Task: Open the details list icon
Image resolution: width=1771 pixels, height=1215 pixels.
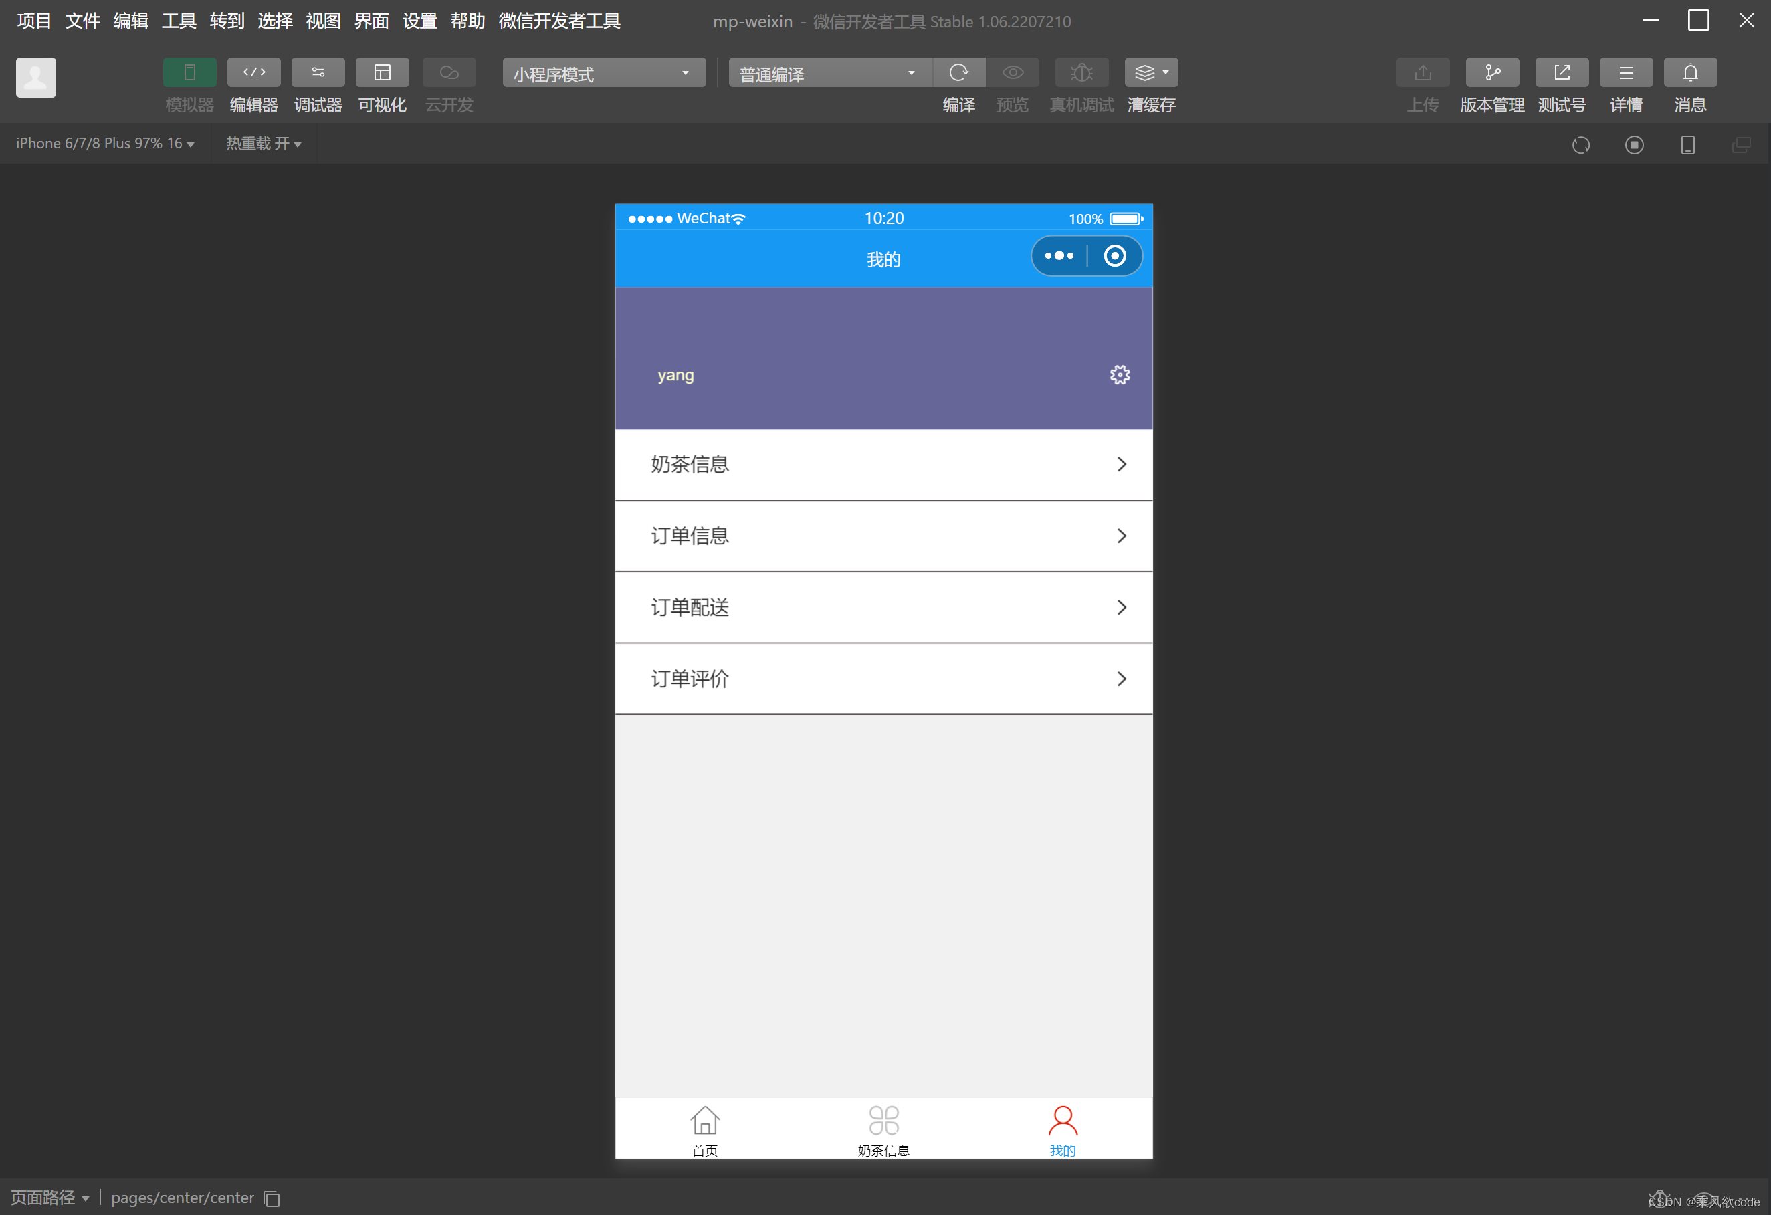Action: pos(1625,73)
